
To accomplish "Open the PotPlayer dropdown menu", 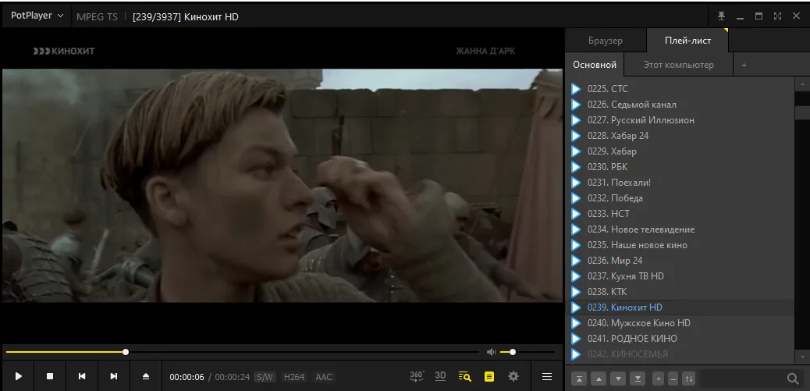I will (x=37, y=16).
